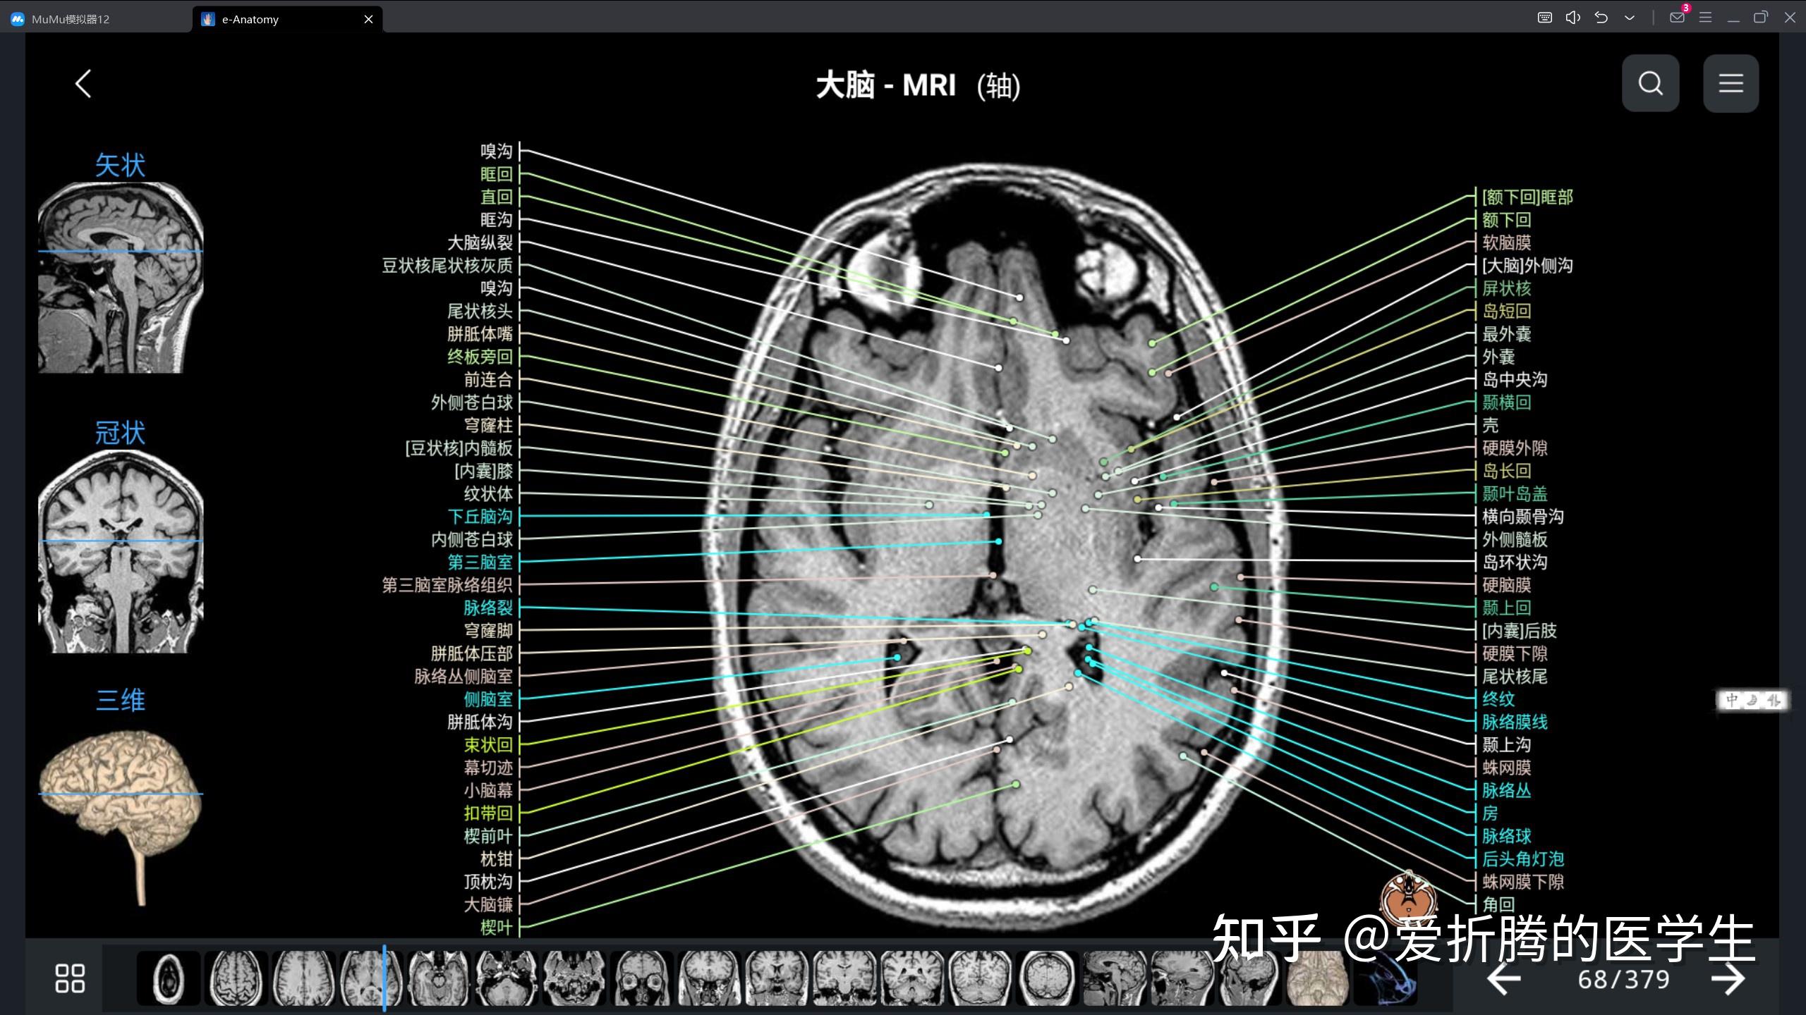Move the blue slice position indicator

point(385,978)
